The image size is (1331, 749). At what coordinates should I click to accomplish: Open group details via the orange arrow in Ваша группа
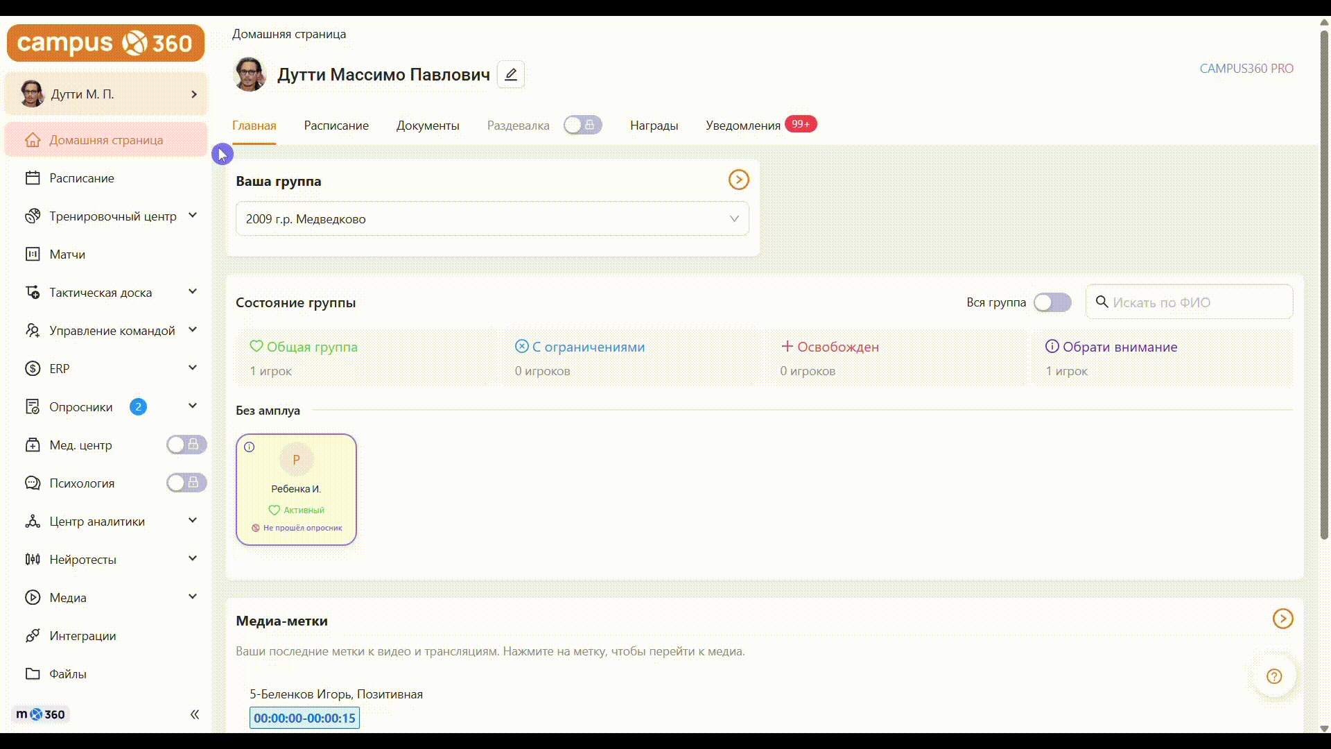click(x=738, y=180)
